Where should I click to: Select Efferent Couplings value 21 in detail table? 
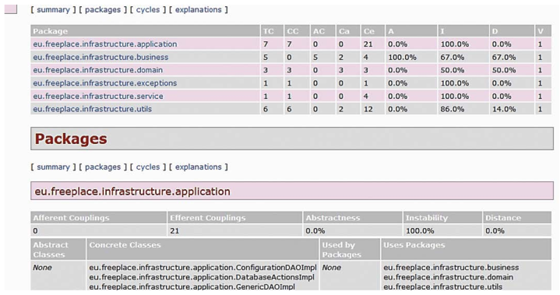click(174, 231)
